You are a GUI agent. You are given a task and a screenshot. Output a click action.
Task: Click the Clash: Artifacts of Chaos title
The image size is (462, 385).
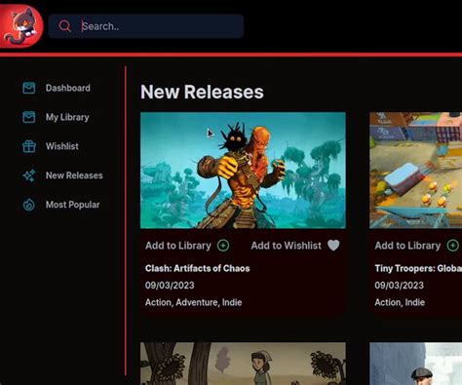point(198,268)
